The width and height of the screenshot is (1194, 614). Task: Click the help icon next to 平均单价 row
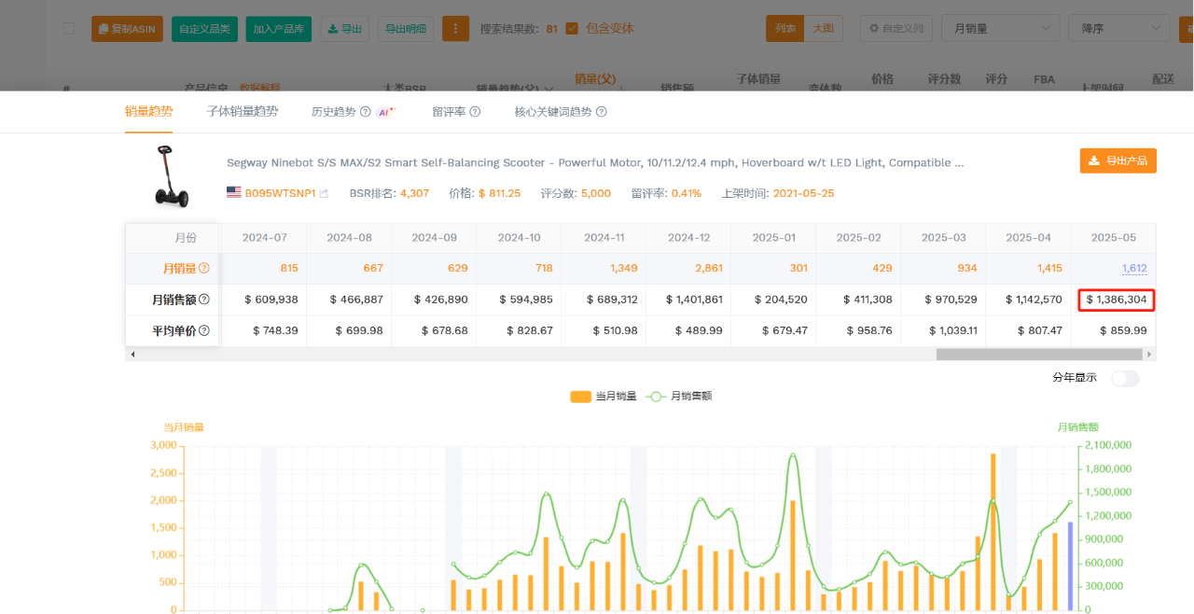(x=203, y=330)
